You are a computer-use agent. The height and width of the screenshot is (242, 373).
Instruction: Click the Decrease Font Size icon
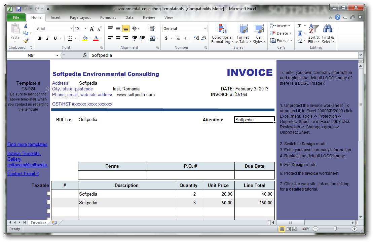(100, 29)
